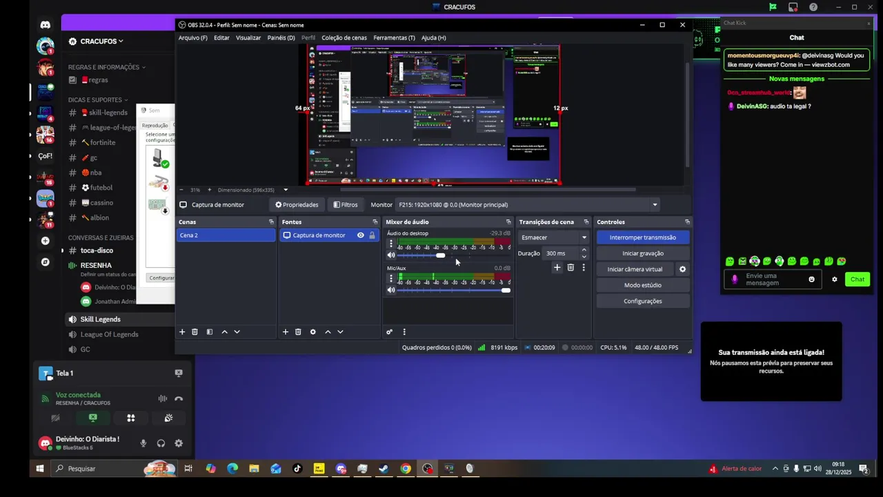Viewport: 883px width, 497px height.
Task: Toggle visibility eye of Captura de monitor
Action: (x=360, y=235)
